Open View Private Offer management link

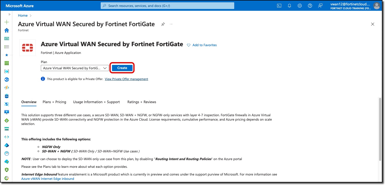click(126, 79)
